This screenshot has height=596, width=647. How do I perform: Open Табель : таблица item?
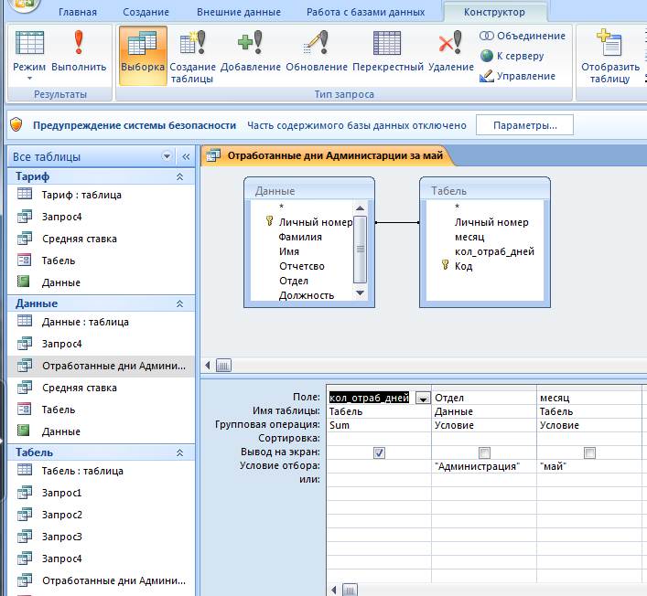tap(101, 471)
